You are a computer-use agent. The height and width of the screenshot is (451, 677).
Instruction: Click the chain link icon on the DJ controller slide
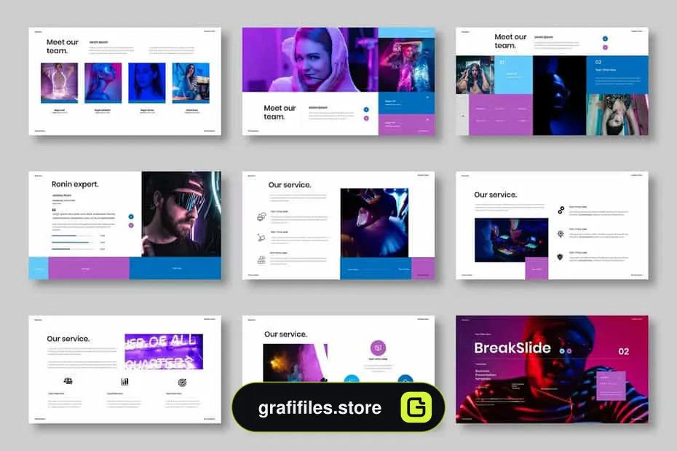561,211
